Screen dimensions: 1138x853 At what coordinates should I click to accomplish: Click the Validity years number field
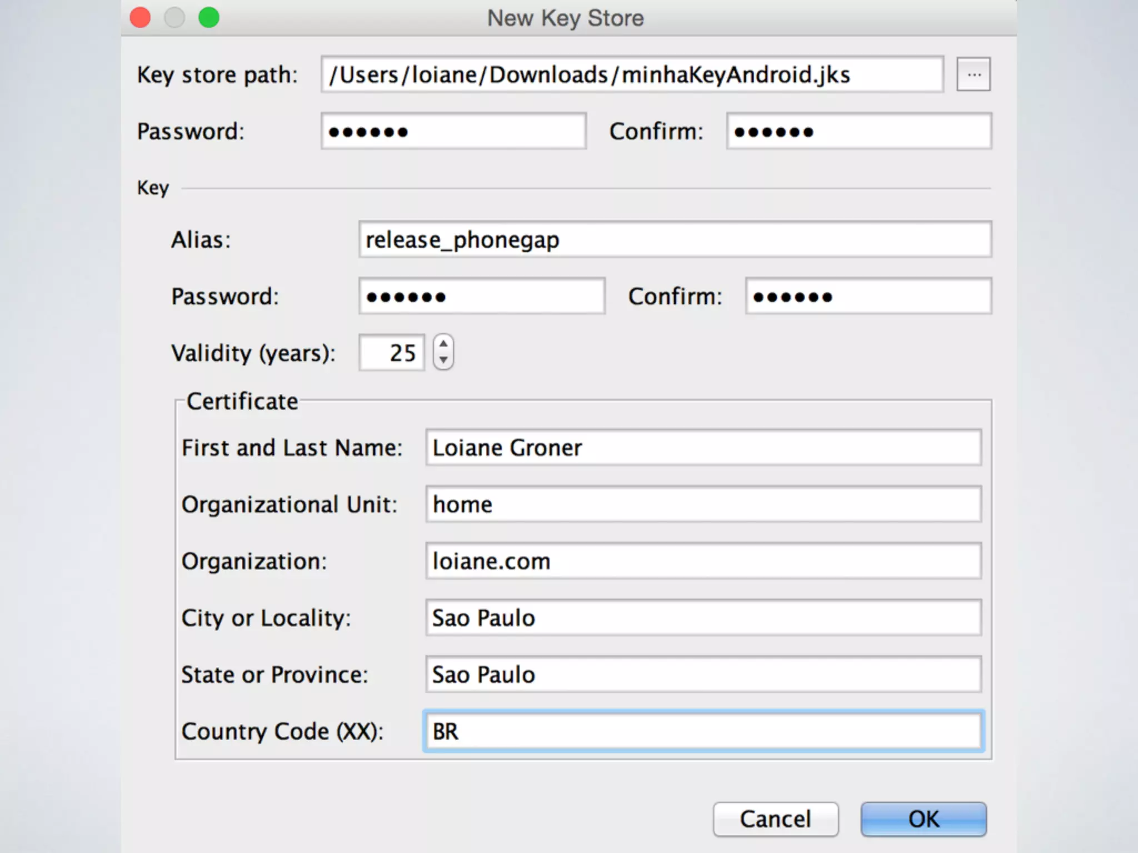pyautogui.click(x=392, y=353)
